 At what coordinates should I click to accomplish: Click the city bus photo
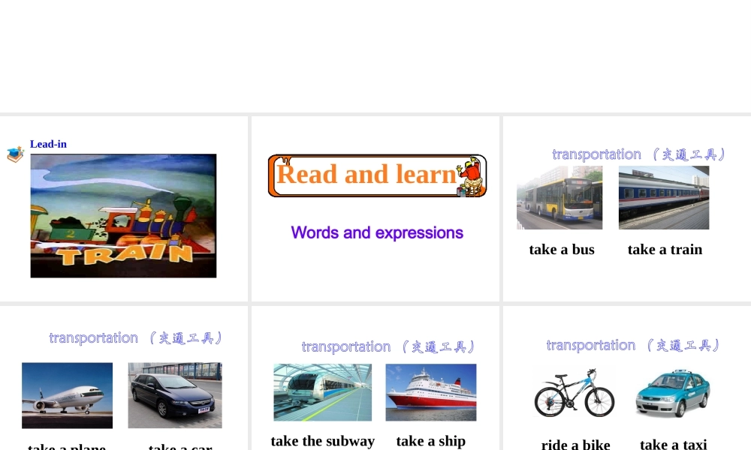click(x=559, y=197)
